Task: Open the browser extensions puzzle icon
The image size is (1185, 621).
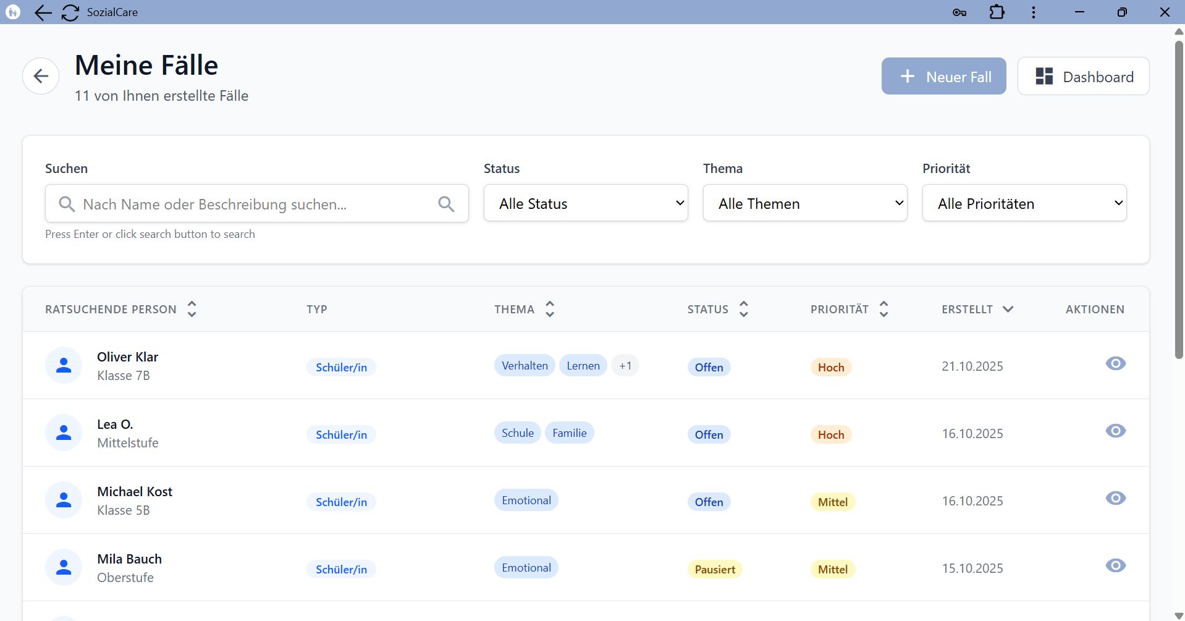Action: [x=996, y=12]
